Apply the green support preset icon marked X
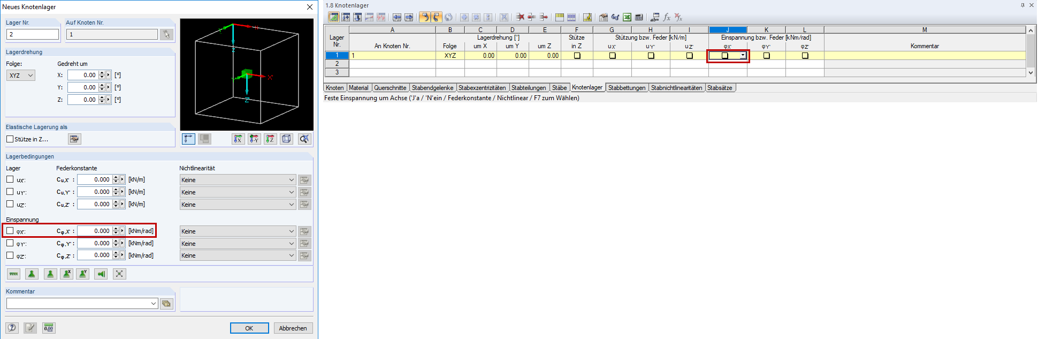The height and width of the screenshot is (339, 1038). pos(66,274)
